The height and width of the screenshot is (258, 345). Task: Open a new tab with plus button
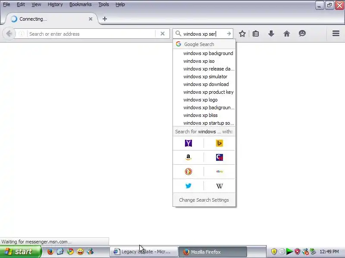pyautogui.click(x=105, y=19)
